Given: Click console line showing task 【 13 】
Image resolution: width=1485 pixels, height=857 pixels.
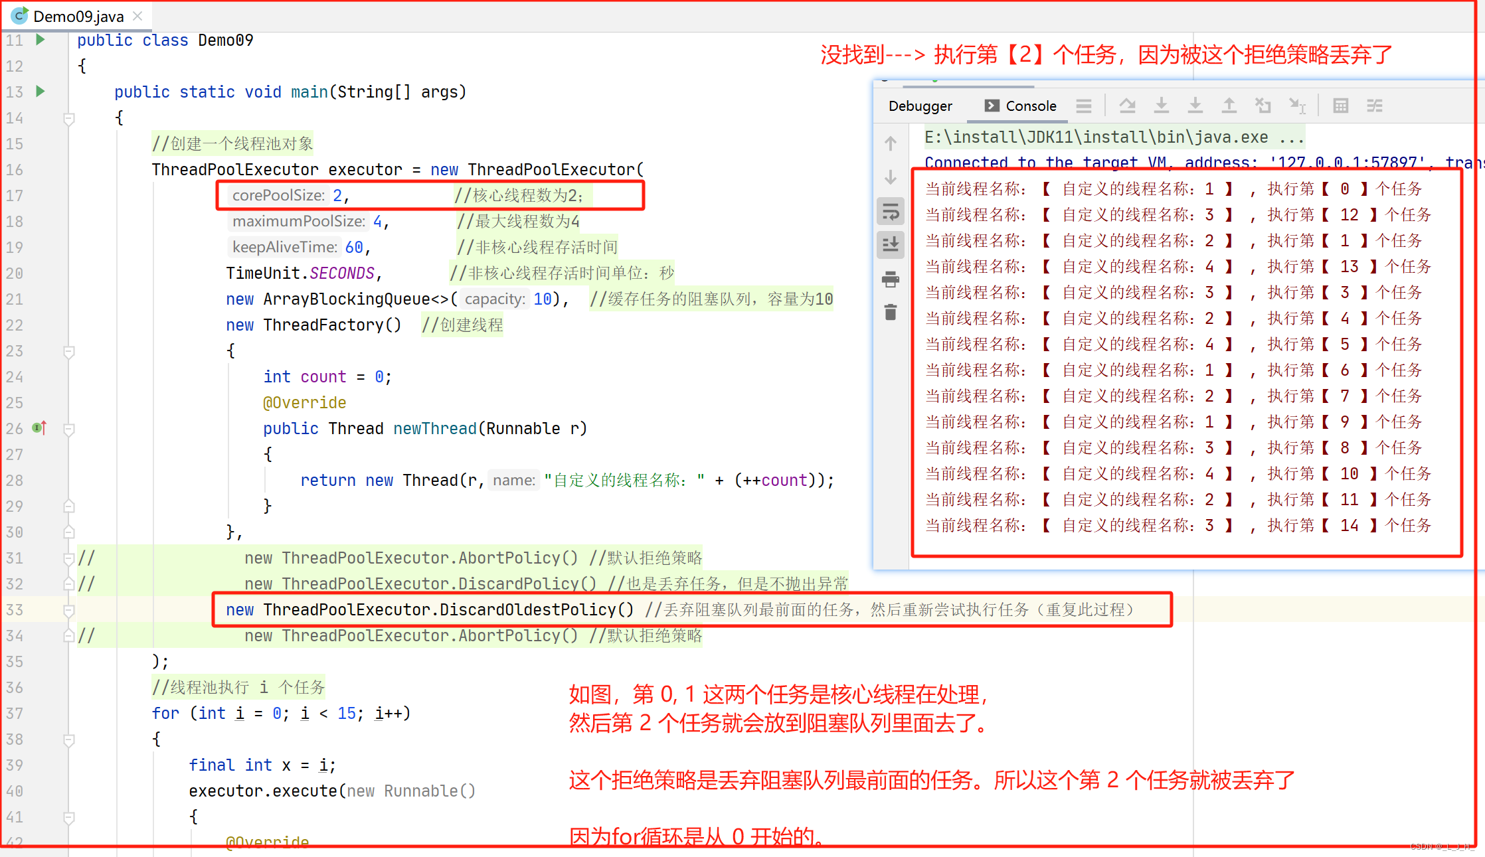Looking at the screenshot, I should point(1178,266).
